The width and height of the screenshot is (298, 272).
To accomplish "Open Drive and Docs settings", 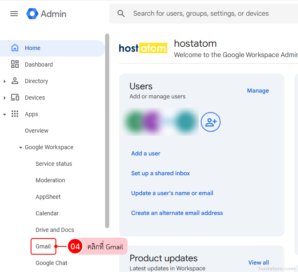I will click(55, 230).
